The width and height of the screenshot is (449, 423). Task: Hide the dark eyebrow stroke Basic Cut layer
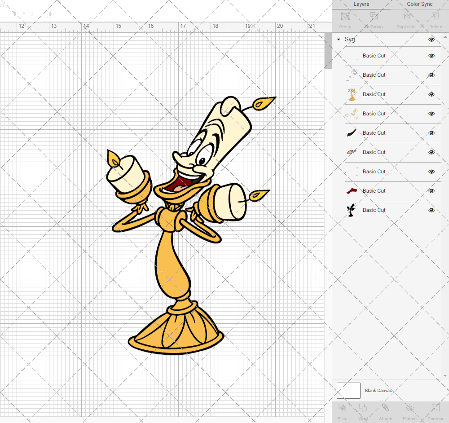[431, 133]
